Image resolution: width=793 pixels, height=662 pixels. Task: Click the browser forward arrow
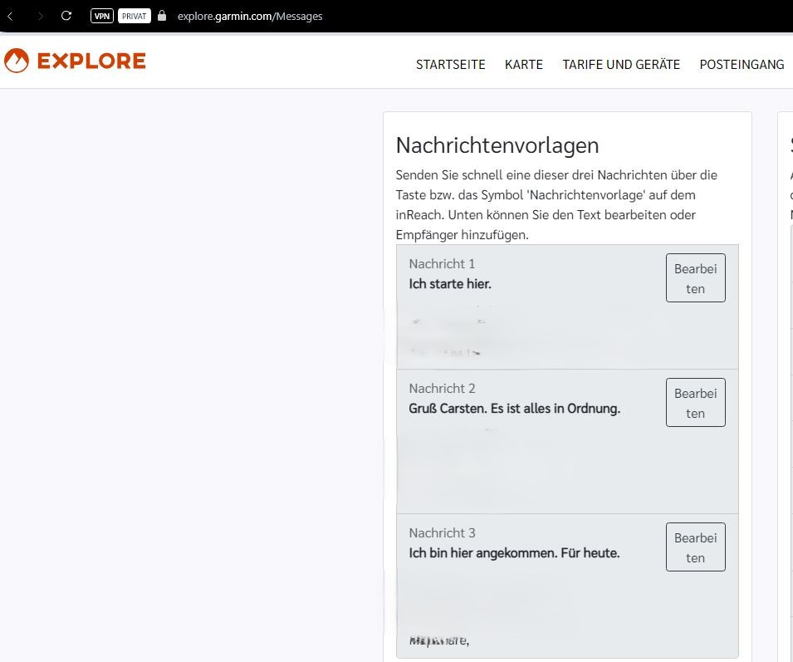coord(41,16)
